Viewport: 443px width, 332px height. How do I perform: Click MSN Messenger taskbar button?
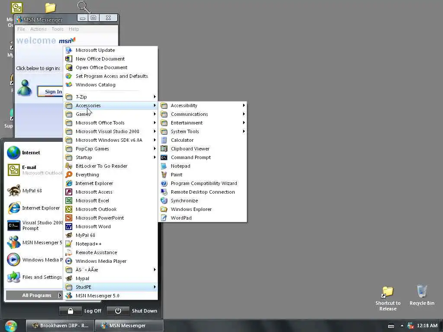(129, 326)
